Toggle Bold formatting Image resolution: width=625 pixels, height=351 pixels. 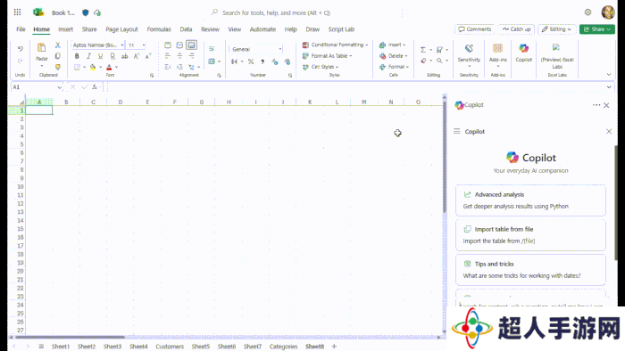coord(77,56)
